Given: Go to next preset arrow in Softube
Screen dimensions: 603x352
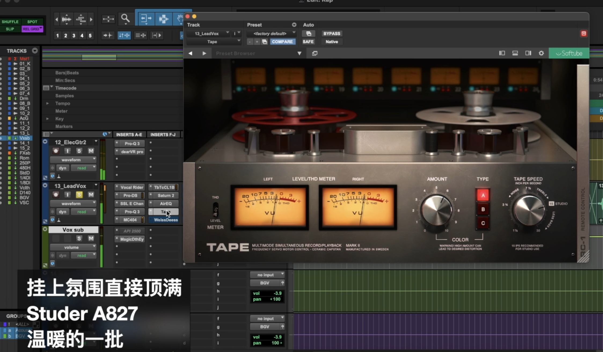Looking at the screenshot, I should pos(204,53).
